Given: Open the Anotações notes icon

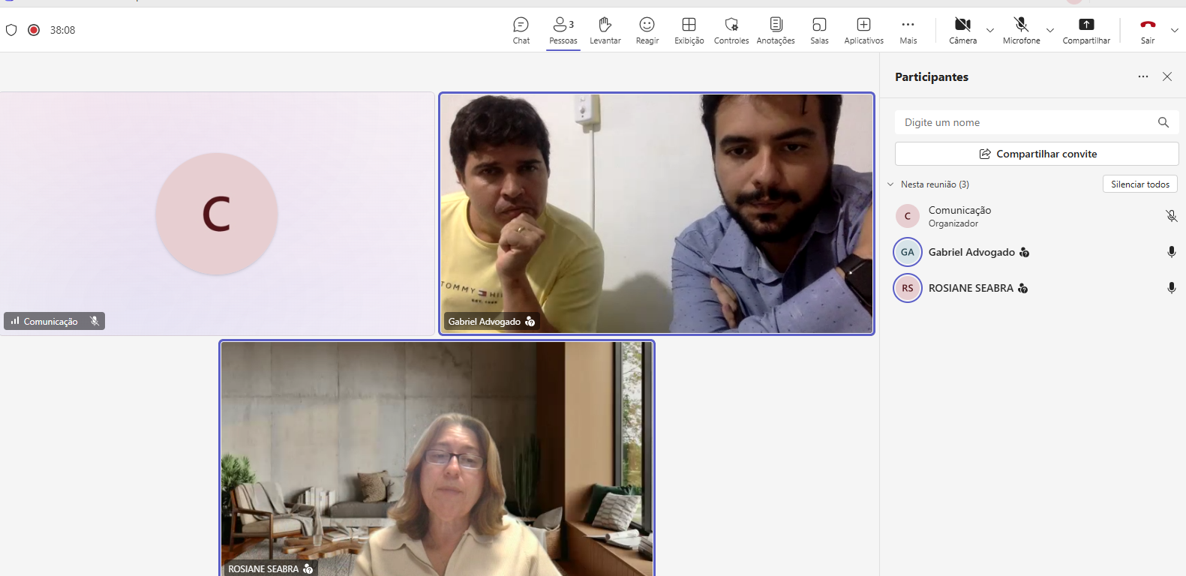Looking at the screenshot, I should (x=776, y=30).
